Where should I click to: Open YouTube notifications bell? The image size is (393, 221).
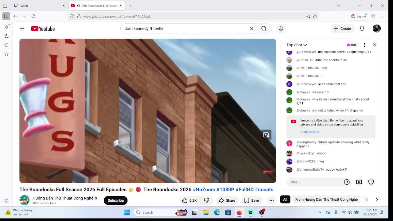(362, 29)
